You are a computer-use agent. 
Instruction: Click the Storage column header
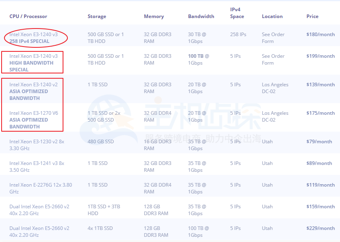[x=97, y=16]
